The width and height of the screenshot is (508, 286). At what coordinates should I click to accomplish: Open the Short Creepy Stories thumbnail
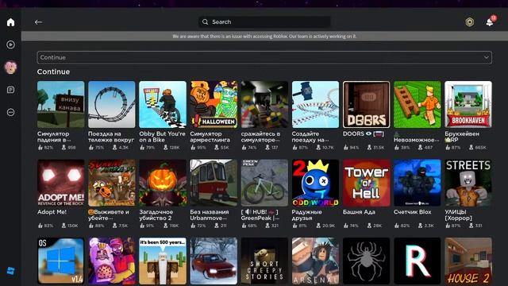pyautogui.click(x=264, y=261)
